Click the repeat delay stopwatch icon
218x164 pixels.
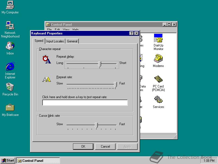coord(47,59)
